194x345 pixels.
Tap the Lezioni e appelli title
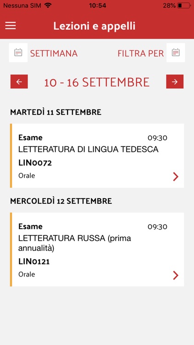(94, 26)
